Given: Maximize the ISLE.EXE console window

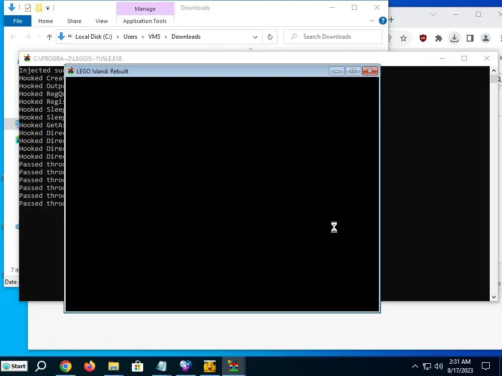Looking at the screenshot, I should pyautogui.click(x=464, y=58).
